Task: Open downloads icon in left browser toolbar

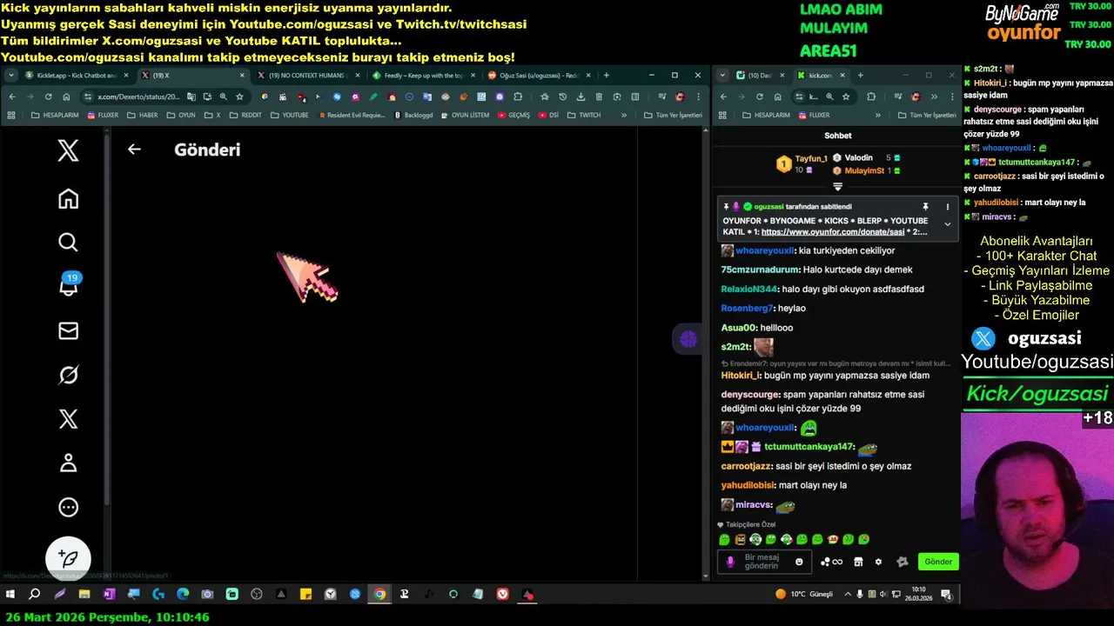Action: [580, 97]
